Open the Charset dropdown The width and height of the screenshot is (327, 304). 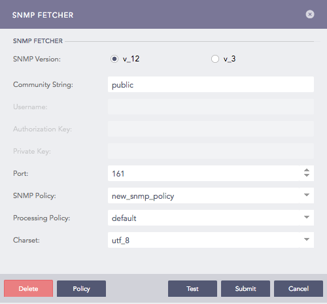tap(211, 240)
